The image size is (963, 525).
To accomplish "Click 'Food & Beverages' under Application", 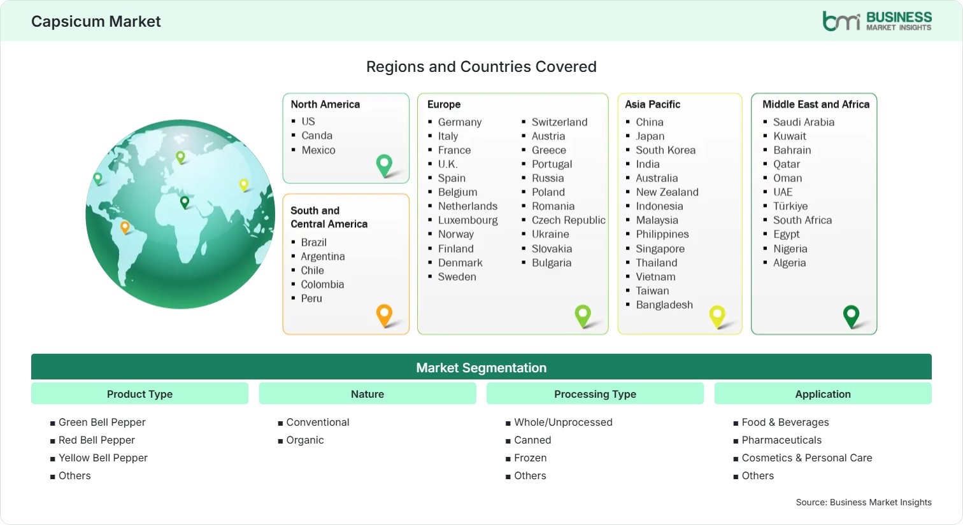I will (x=785, y=422).
